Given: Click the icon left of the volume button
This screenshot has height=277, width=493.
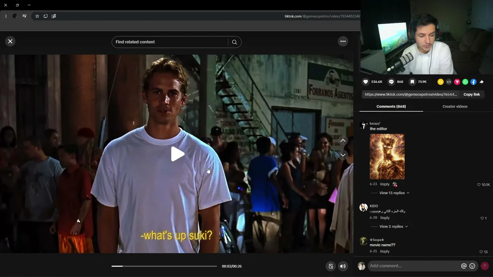Looking at the screenshot, I should [x=330, y=266].
